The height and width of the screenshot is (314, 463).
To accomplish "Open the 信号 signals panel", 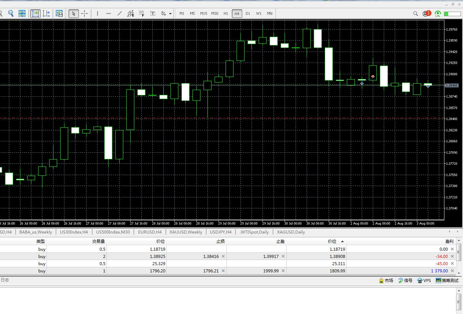I will coord(405,281).
